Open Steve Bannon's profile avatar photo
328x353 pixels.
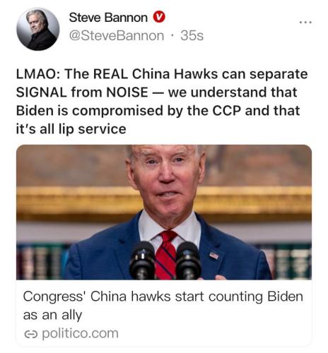pyautogui.click(x=38, y=29)
